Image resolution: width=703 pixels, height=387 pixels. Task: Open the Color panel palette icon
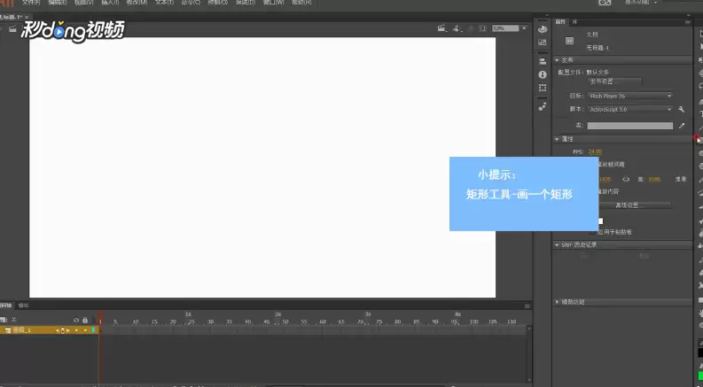click(543, 29)
